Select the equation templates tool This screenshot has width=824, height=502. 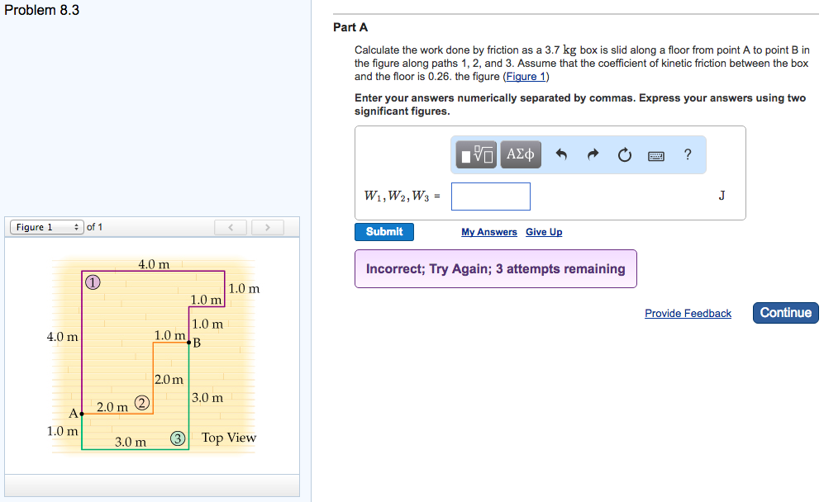click(475, 154)
